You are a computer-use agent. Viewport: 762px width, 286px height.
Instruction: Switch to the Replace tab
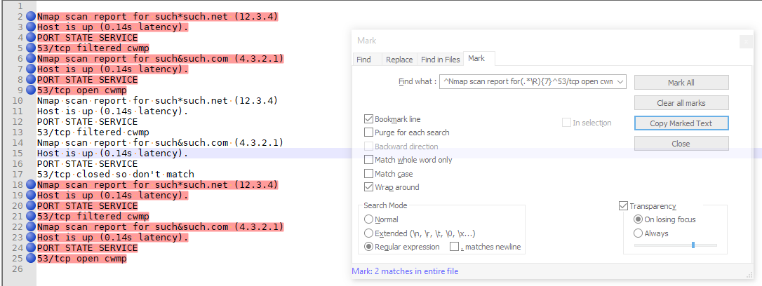click(399, 60)
